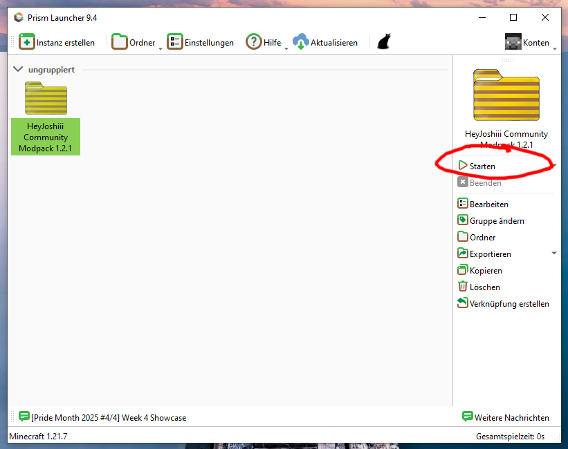
Task: Click the black cat icon
Action: point(383,42)
